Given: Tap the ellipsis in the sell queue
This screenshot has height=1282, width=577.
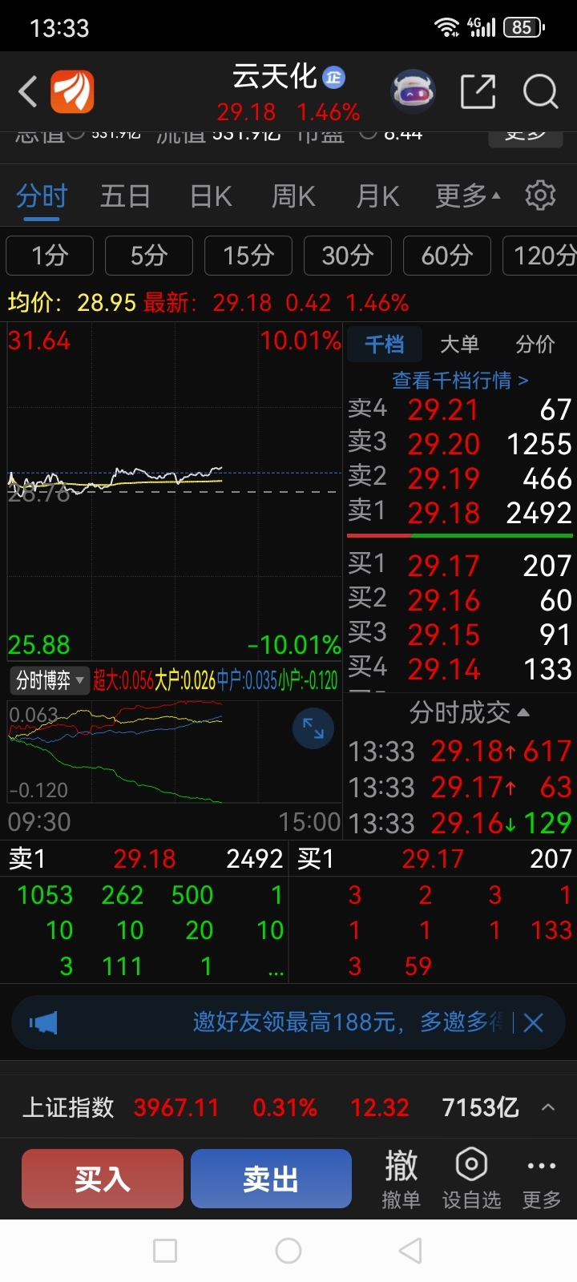Looking at the screenshot, I should coord(276,972).
